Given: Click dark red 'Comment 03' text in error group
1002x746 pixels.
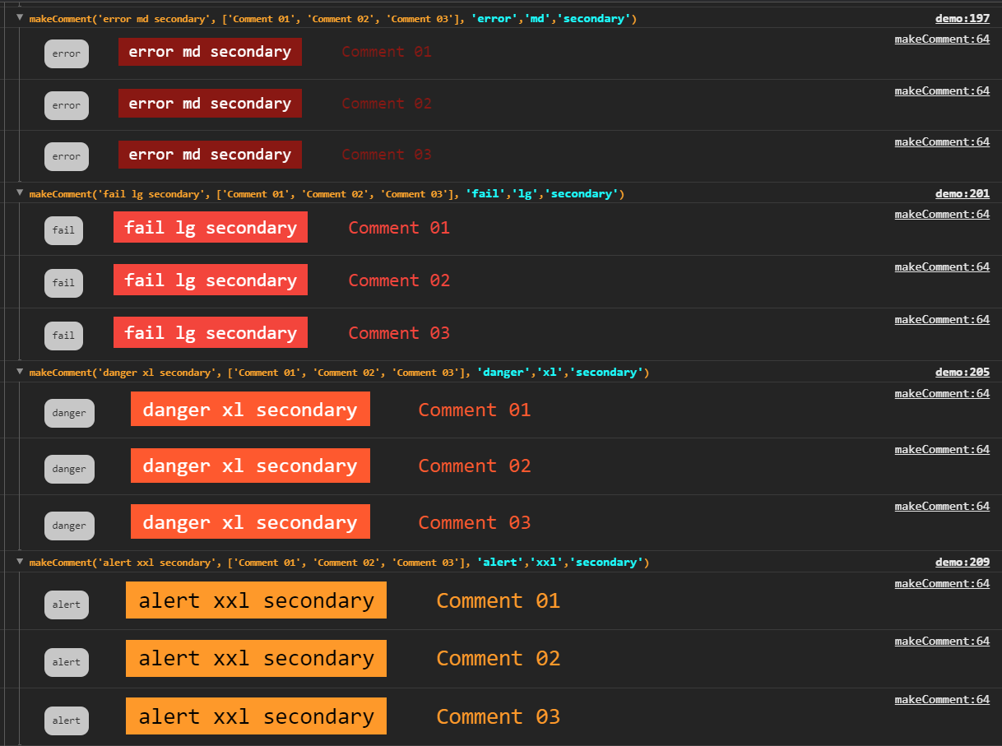Looking at the screenshot, I should tap(387, 155).
